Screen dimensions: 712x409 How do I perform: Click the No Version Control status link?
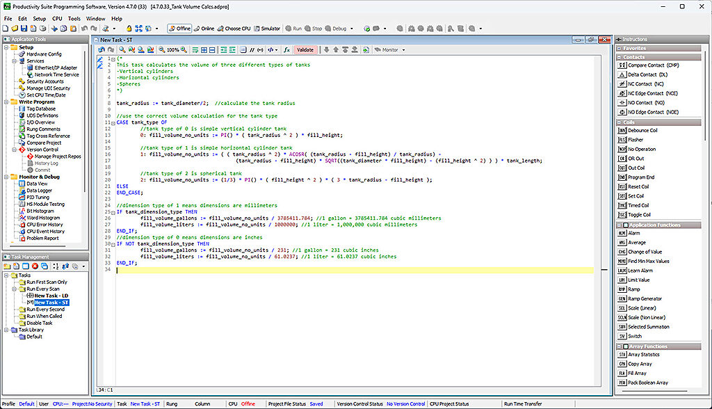[x=405, y=403]
